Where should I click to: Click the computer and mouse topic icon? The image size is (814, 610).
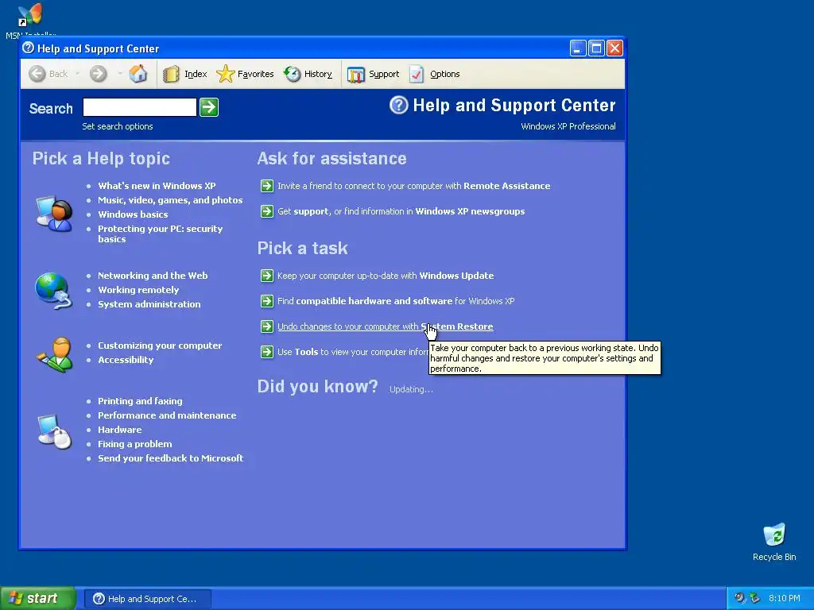(x=55, y=431)
